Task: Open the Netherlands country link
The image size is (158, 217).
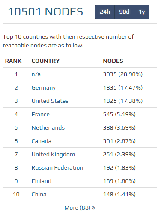Action: [48, 128]
